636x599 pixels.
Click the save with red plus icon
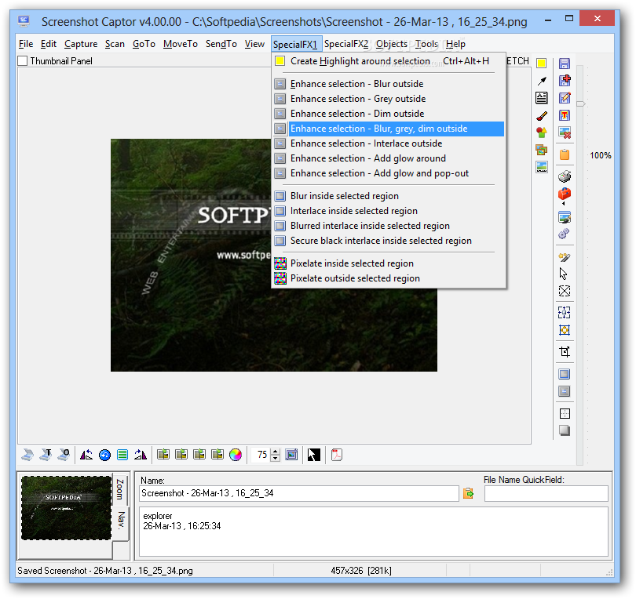pyautogui.click(x=565, y=80)
